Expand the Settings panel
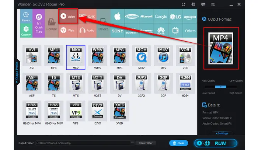This screenshot has width=258, height=150. (222, 133)
